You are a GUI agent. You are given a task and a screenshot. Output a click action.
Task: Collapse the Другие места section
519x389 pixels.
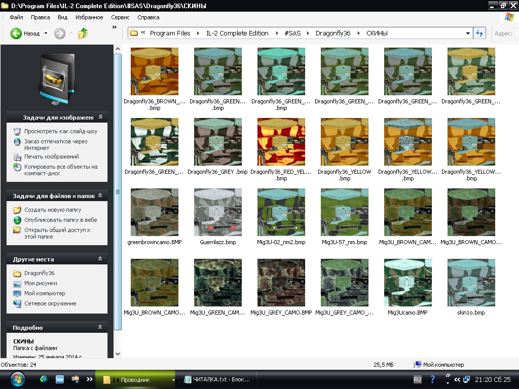pyautogui.click(x=100, y=259)
